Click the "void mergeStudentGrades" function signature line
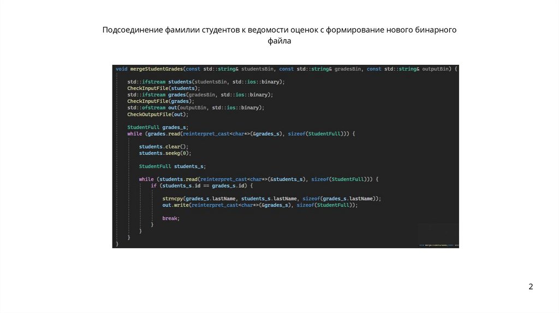Viewport: 559px width, 313px height. (286, 69)
